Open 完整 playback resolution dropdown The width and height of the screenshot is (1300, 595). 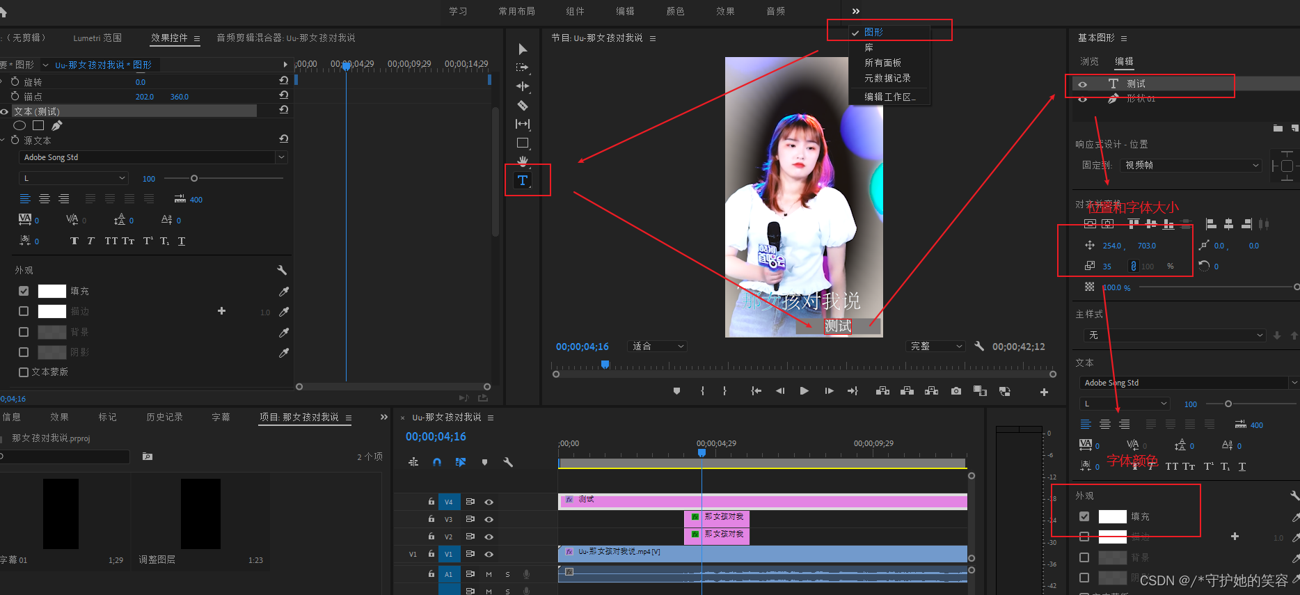pos(935,346)
